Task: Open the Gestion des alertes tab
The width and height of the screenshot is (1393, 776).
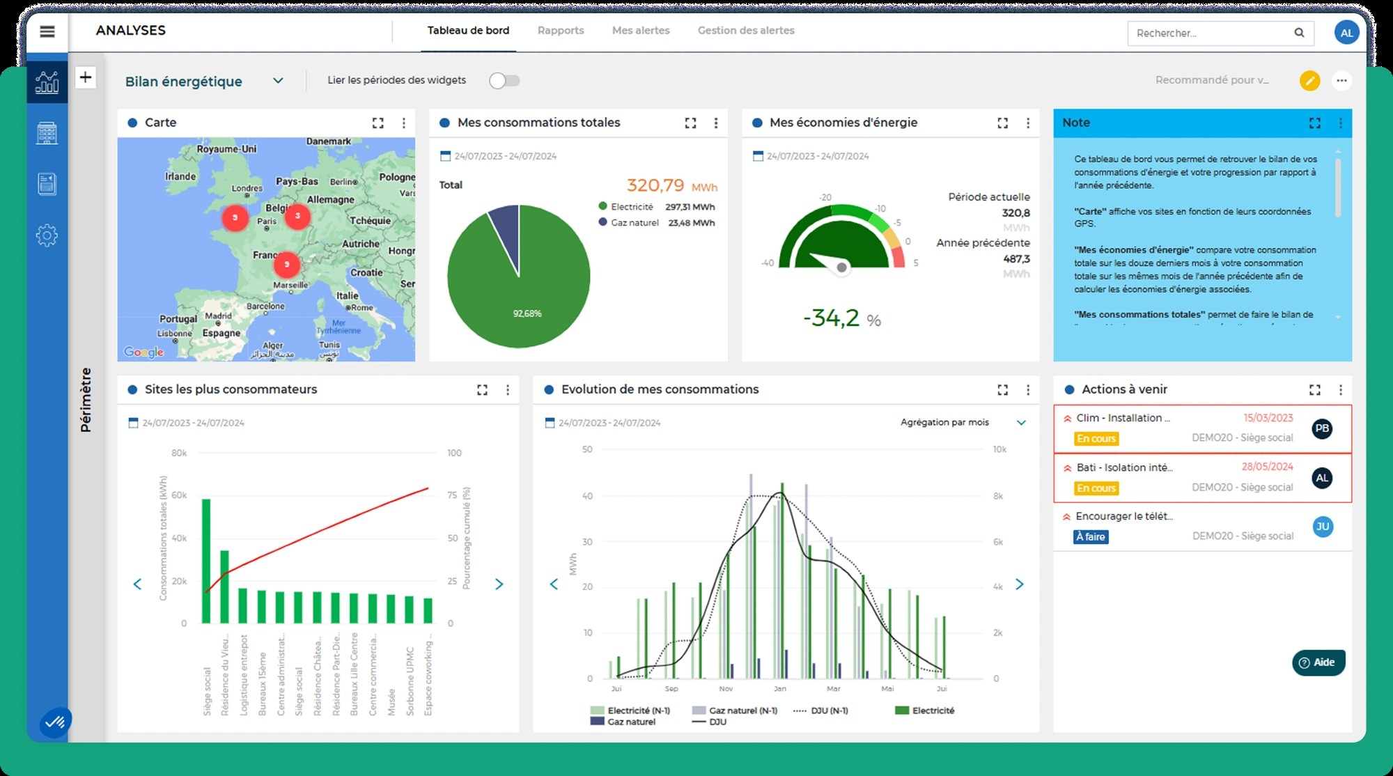Action: pyautogui.click(x=746, y=31)
